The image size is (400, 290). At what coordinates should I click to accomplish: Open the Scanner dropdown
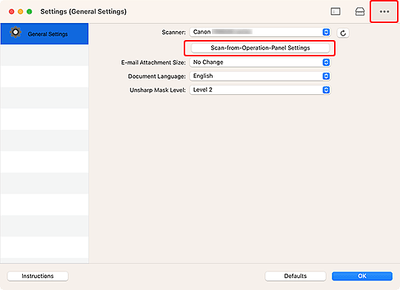[x=260, y=32]
